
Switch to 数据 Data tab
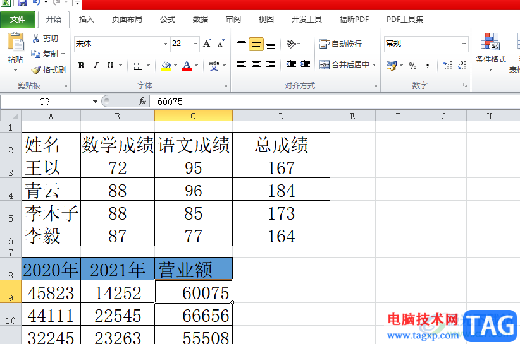[x=201, y=19]
